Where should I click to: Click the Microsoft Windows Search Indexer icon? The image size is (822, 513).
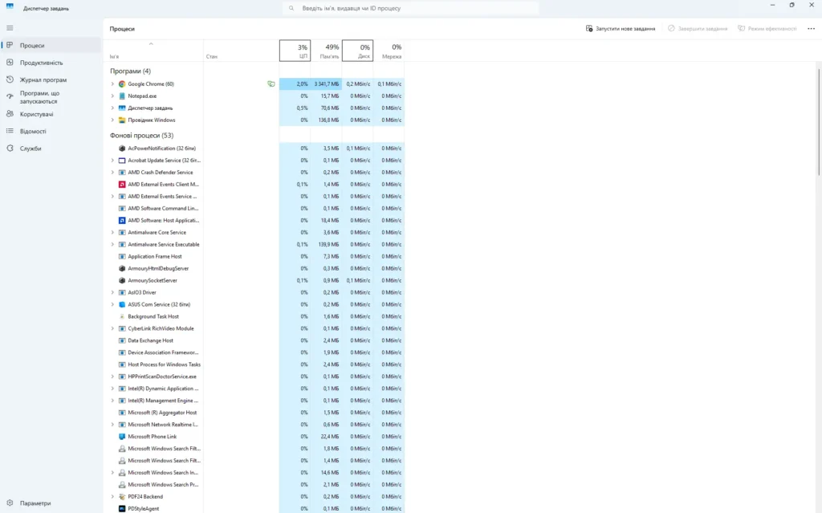(x=122, y=473)
